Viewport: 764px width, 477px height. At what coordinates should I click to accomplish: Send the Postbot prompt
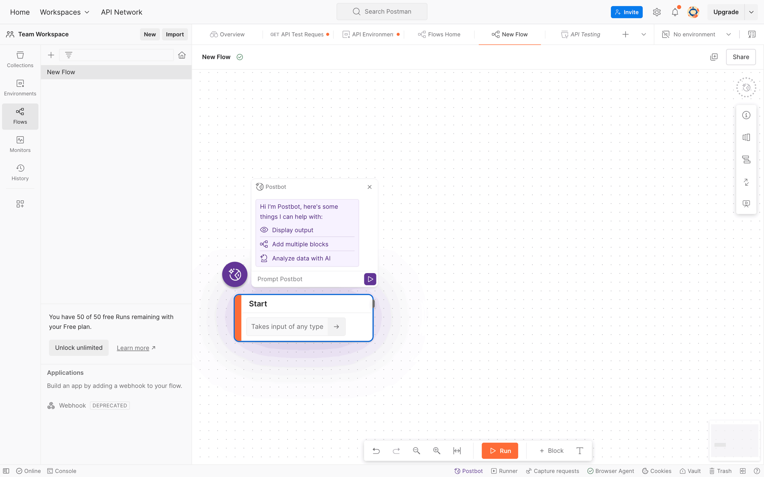370,279
